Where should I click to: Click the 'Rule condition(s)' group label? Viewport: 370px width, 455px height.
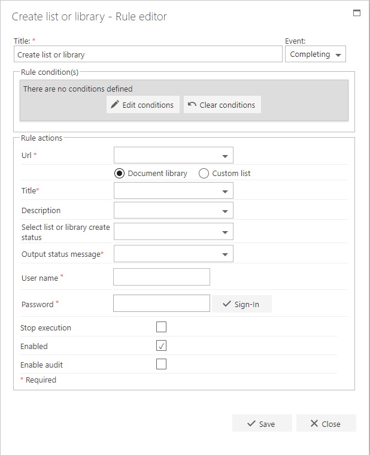pyautogui.click(x=50, y=72)
